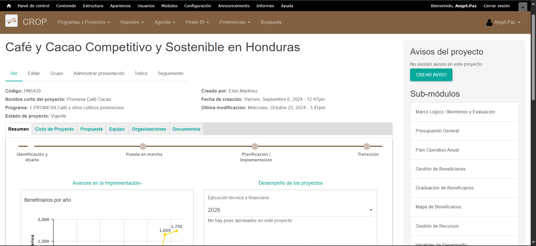
Task: Expand the Power BI menu
Action: coord(197,22)
